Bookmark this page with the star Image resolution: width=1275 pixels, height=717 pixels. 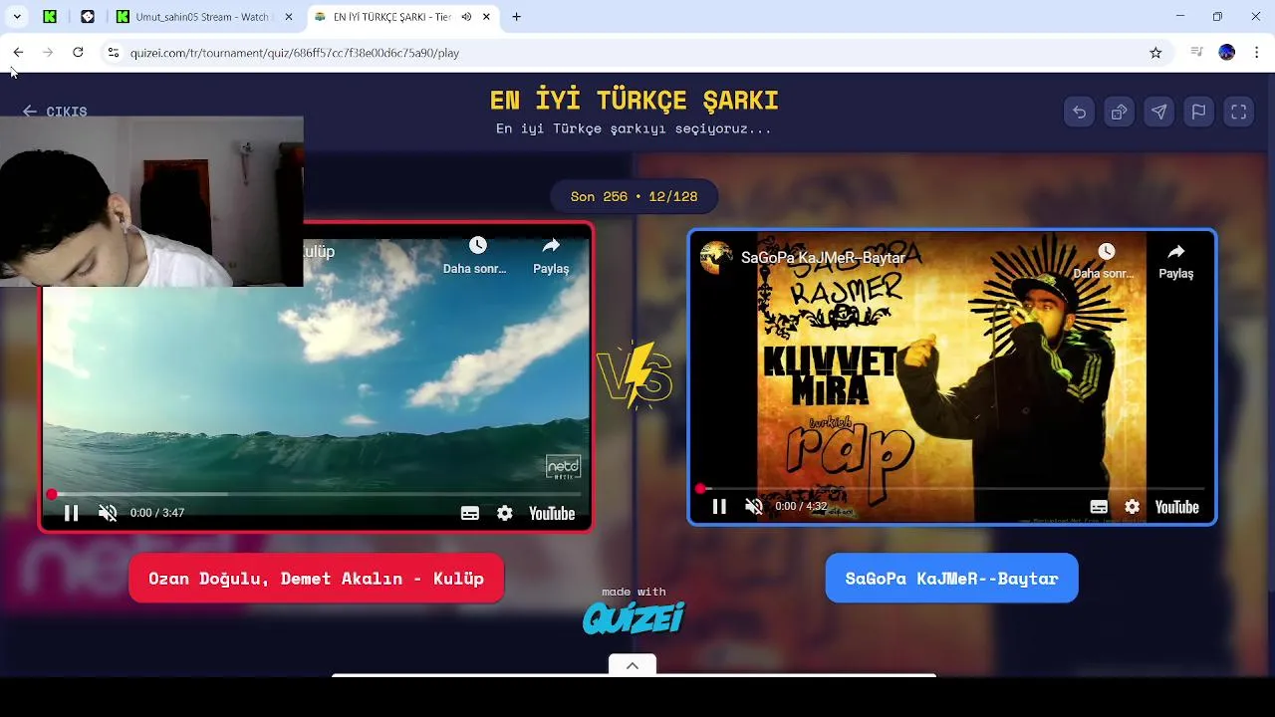click(1155, 53)
